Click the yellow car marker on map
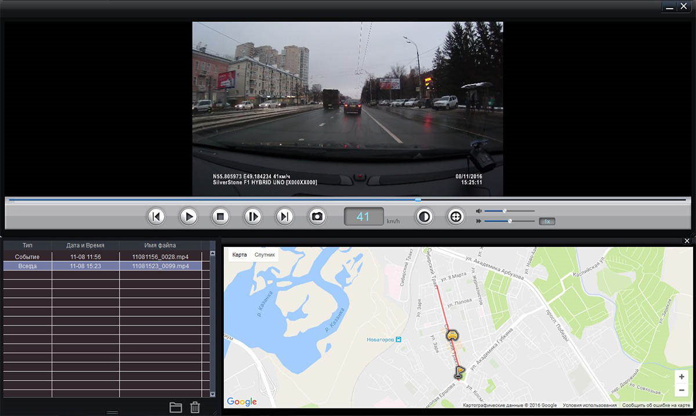The width and height of the screenshot is (696, 416). click(x=452, y=335)
